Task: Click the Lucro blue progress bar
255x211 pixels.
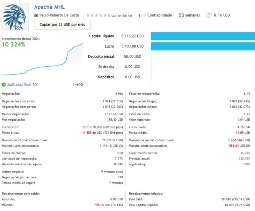Action: (x=203, y=46)
